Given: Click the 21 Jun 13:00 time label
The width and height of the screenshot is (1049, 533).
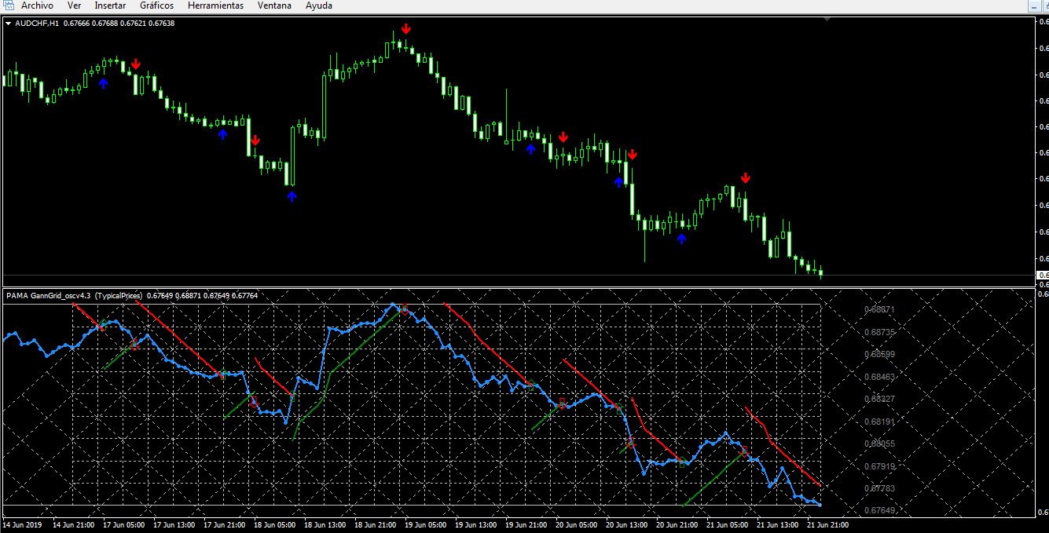Looking at the screenshot, I should pyautogui.click(x=777, y=524).
